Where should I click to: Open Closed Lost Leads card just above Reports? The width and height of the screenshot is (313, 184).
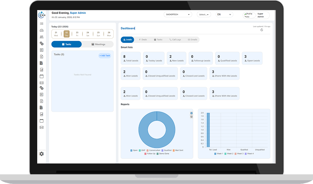tap(194, 94)
